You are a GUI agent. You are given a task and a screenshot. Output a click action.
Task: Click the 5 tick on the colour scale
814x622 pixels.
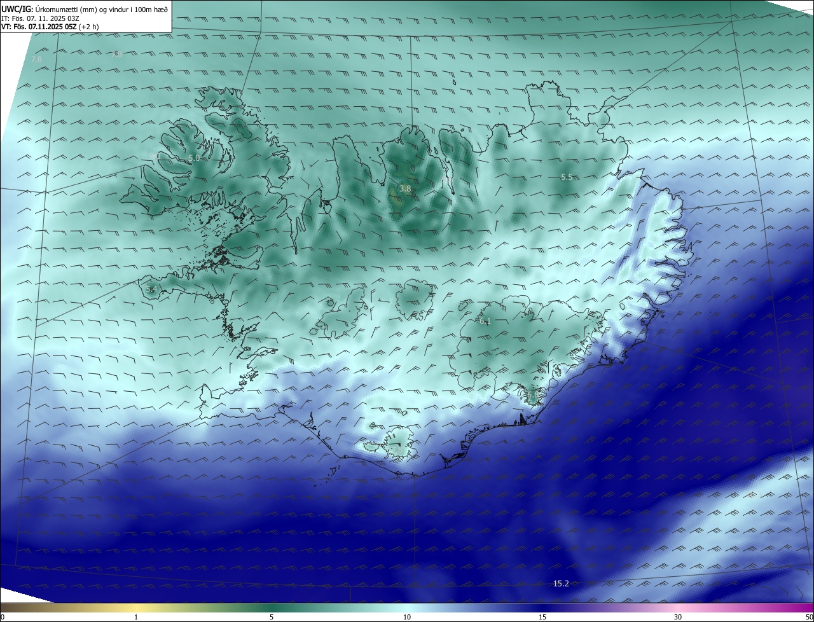(272, 617)
